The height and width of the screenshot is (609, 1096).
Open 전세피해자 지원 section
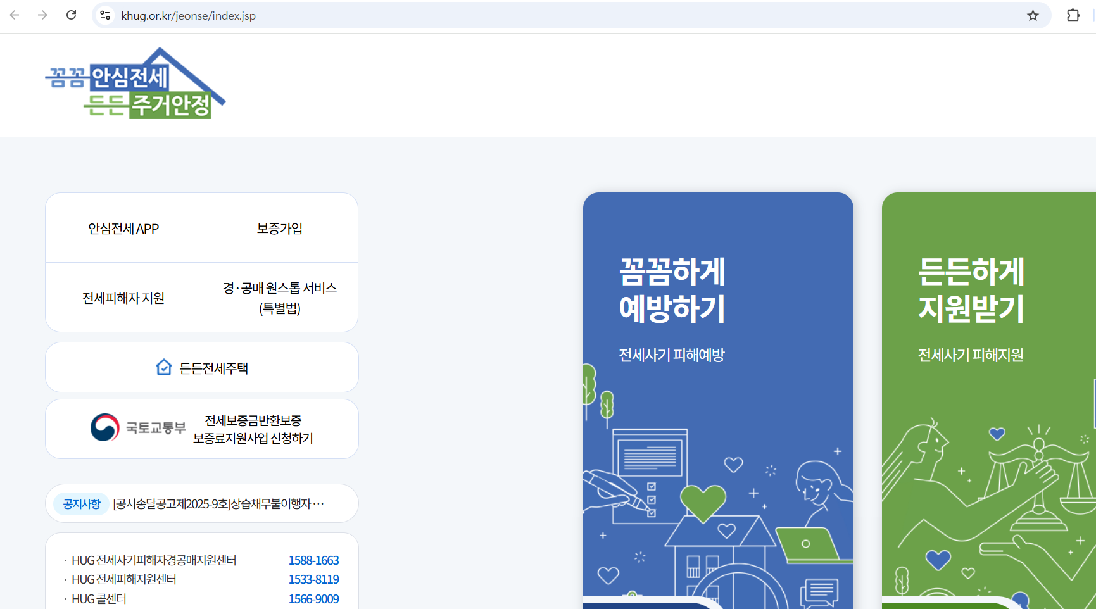pos(123,298)
